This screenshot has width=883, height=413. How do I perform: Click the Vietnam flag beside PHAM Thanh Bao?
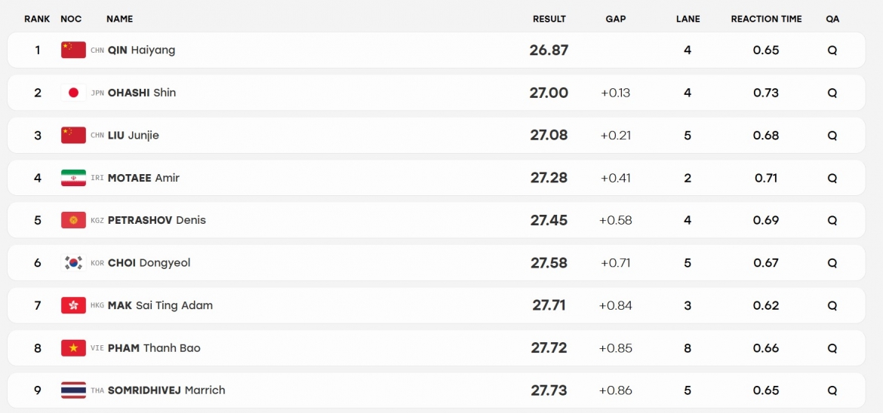coord(73,348)
